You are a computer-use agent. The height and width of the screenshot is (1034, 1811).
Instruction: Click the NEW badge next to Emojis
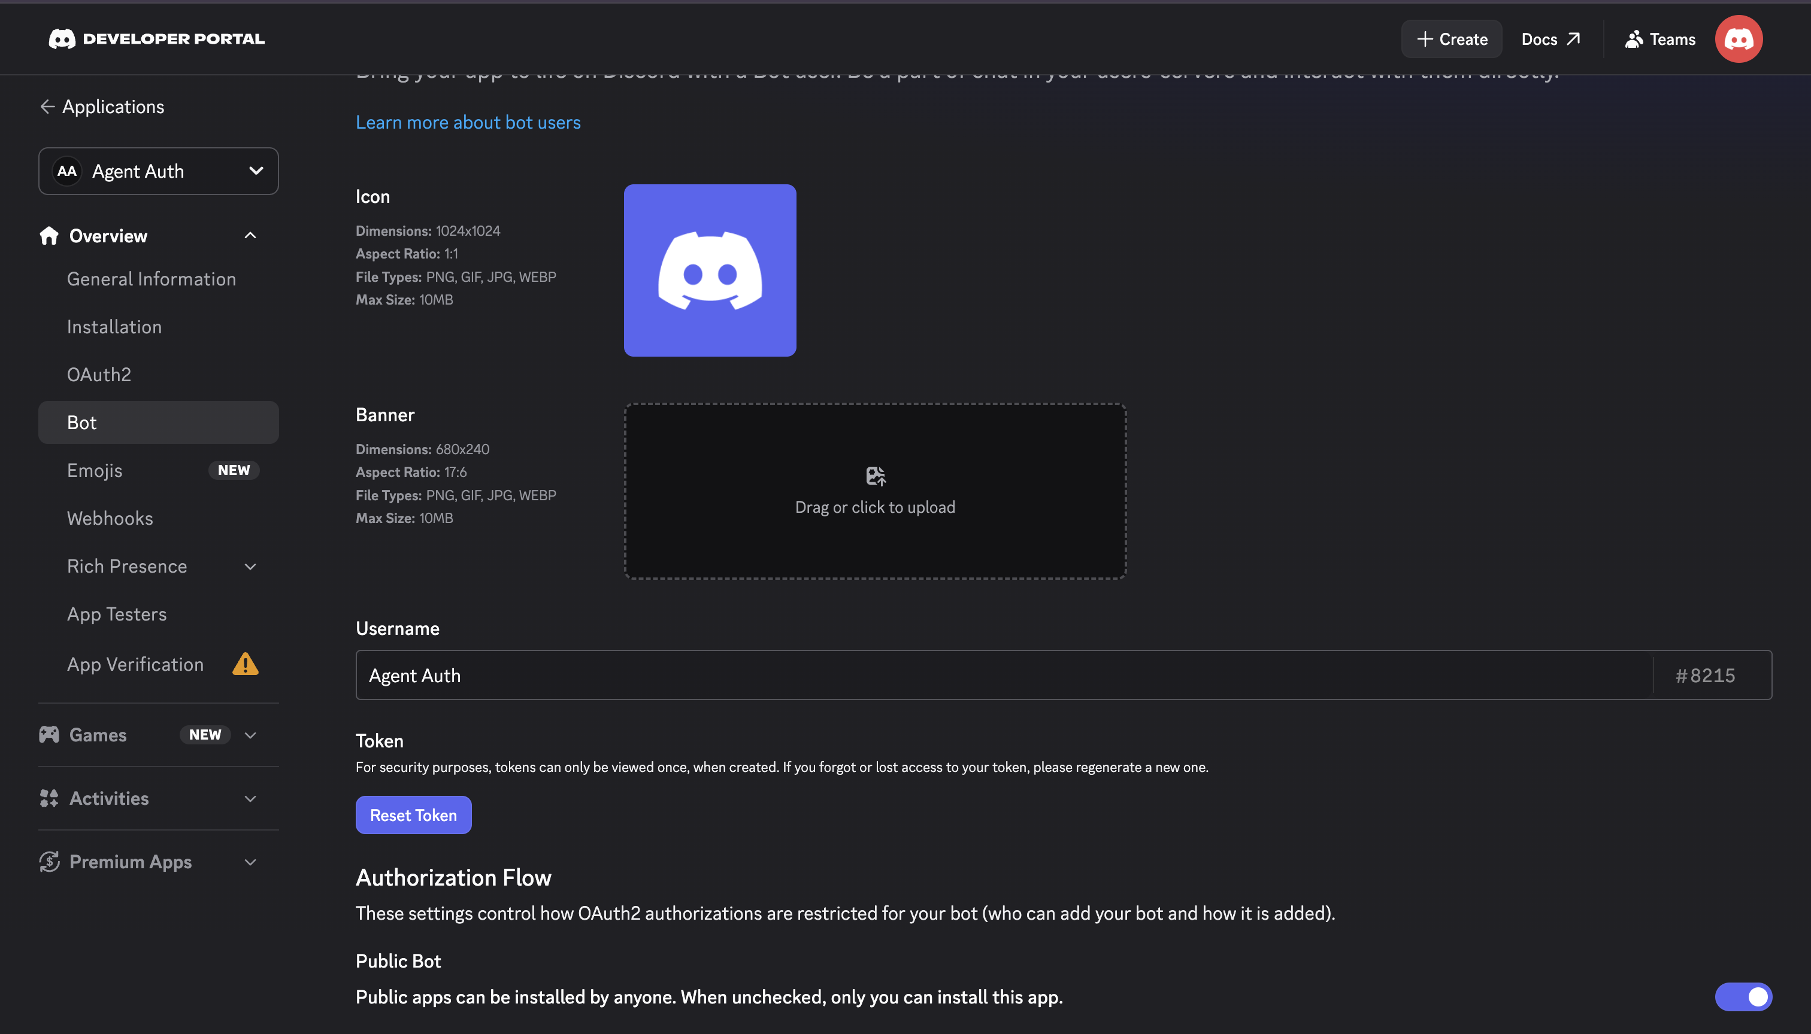click(x=234, y=470)
